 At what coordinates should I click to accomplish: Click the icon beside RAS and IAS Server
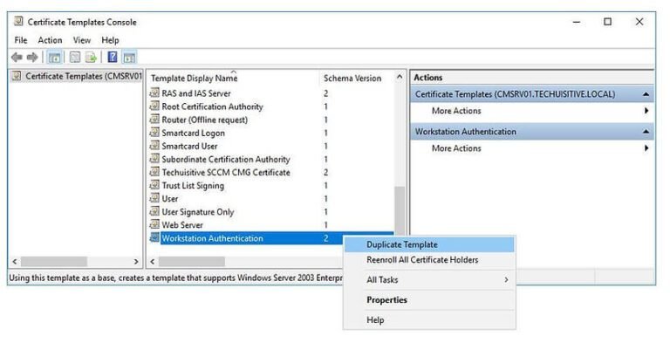[x=154, y=93]
